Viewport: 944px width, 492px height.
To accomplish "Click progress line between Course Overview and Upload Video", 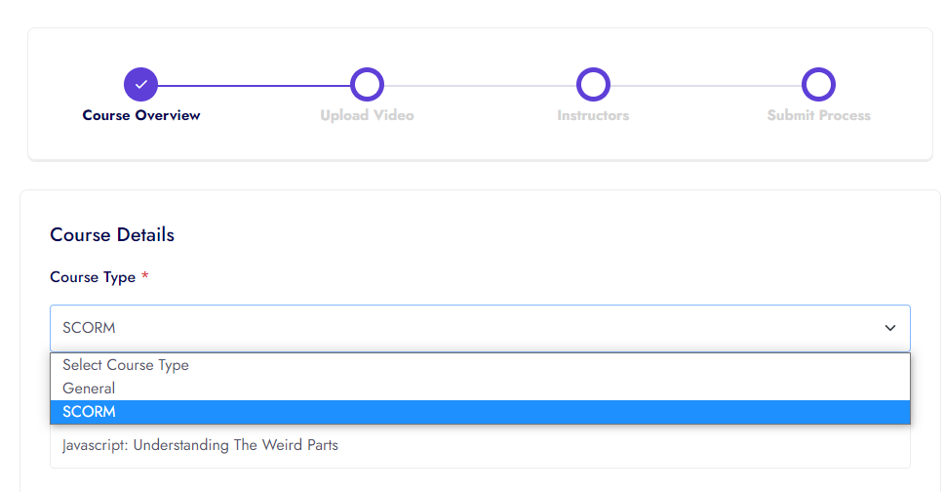I will (x=254, y=85).
